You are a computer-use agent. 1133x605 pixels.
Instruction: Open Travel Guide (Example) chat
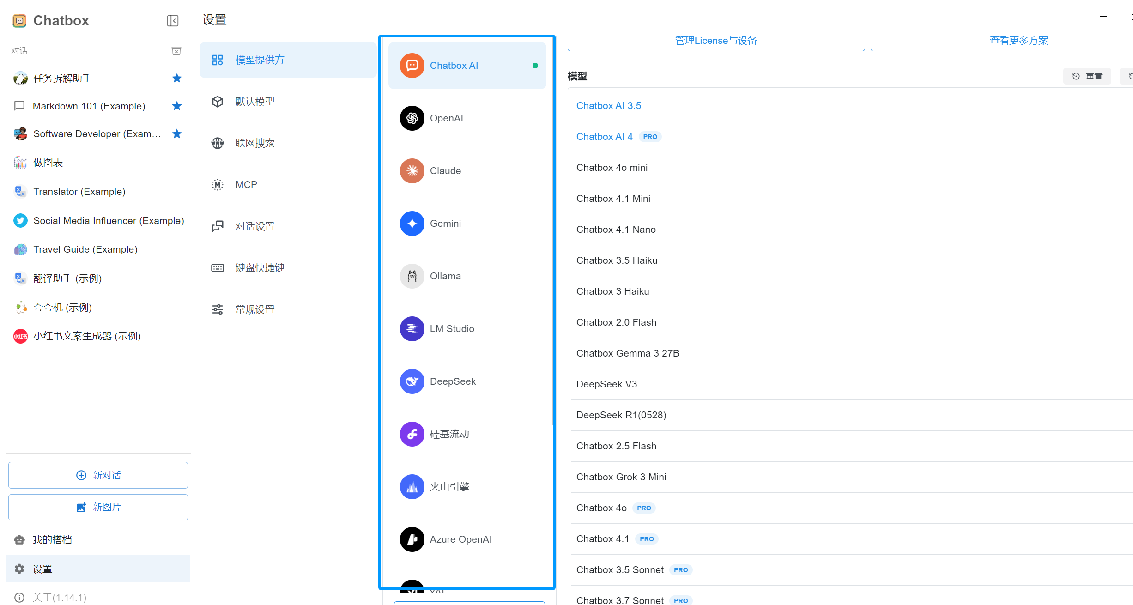click(98, 249)
